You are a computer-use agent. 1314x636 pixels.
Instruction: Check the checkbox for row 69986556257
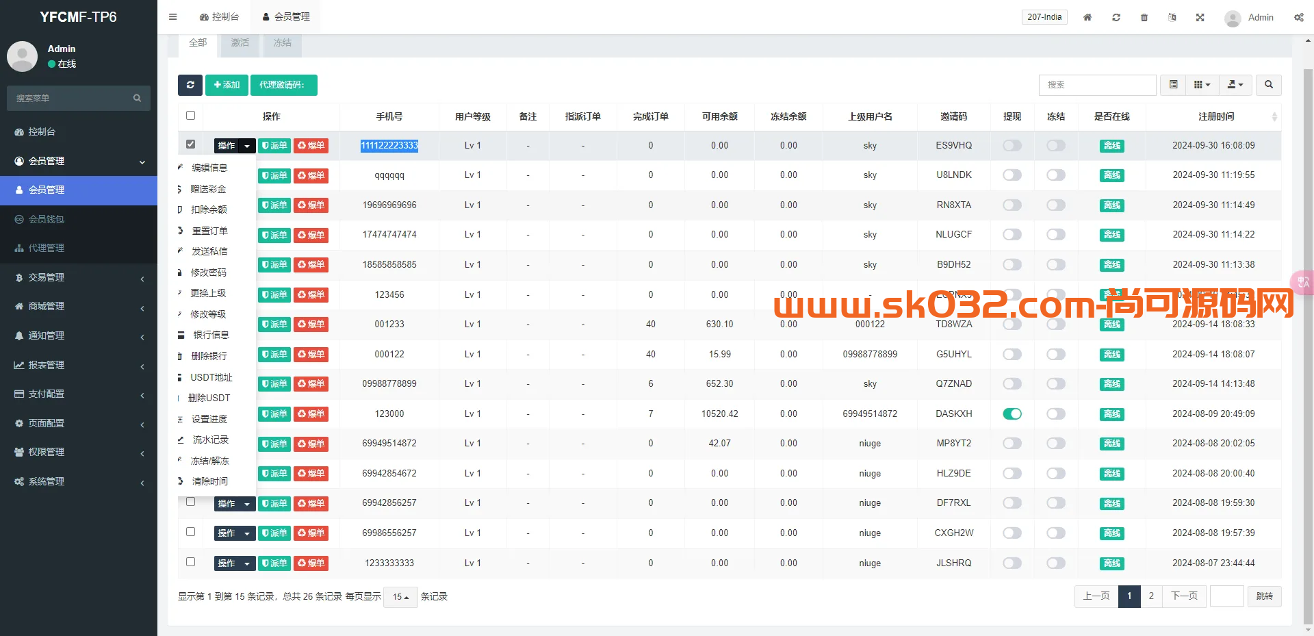[x=190, y=532]
